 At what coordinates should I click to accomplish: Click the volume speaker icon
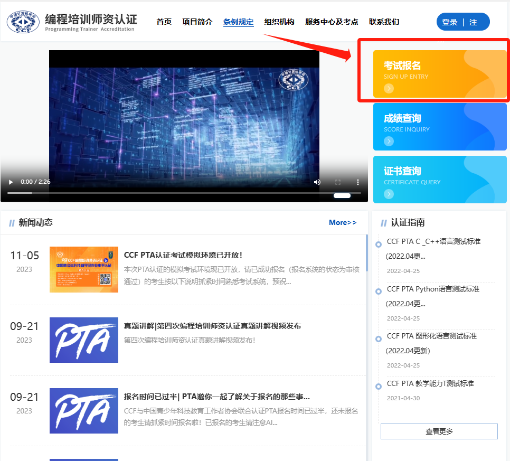[317, 182]
